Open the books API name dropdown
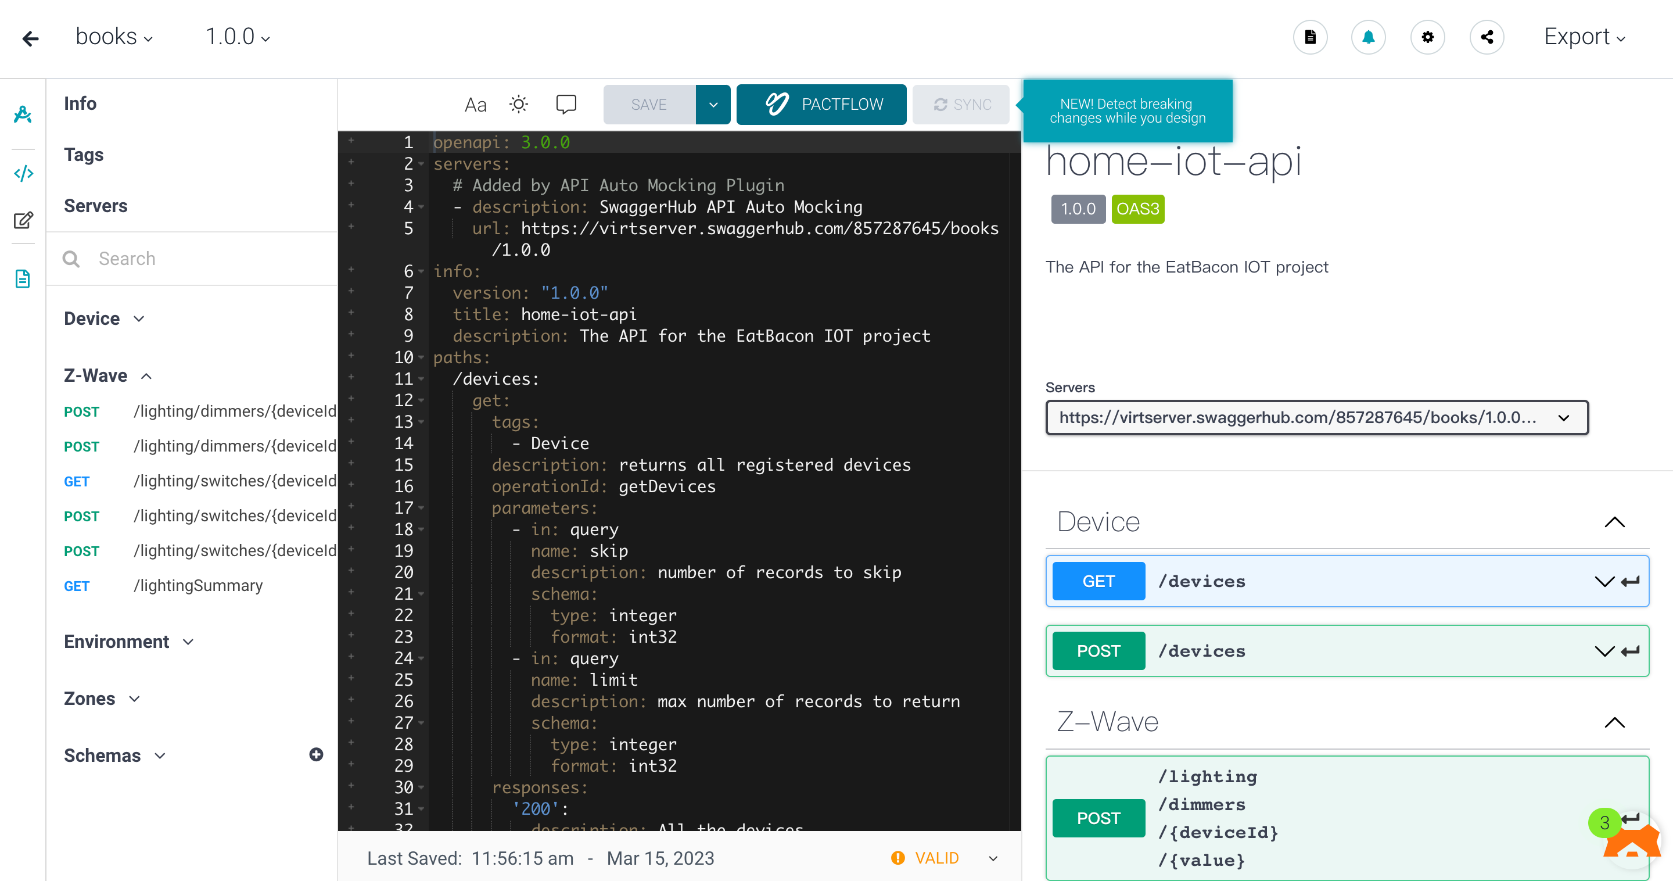Viewport: 1673px width, 881px height. tap(114, 37)
